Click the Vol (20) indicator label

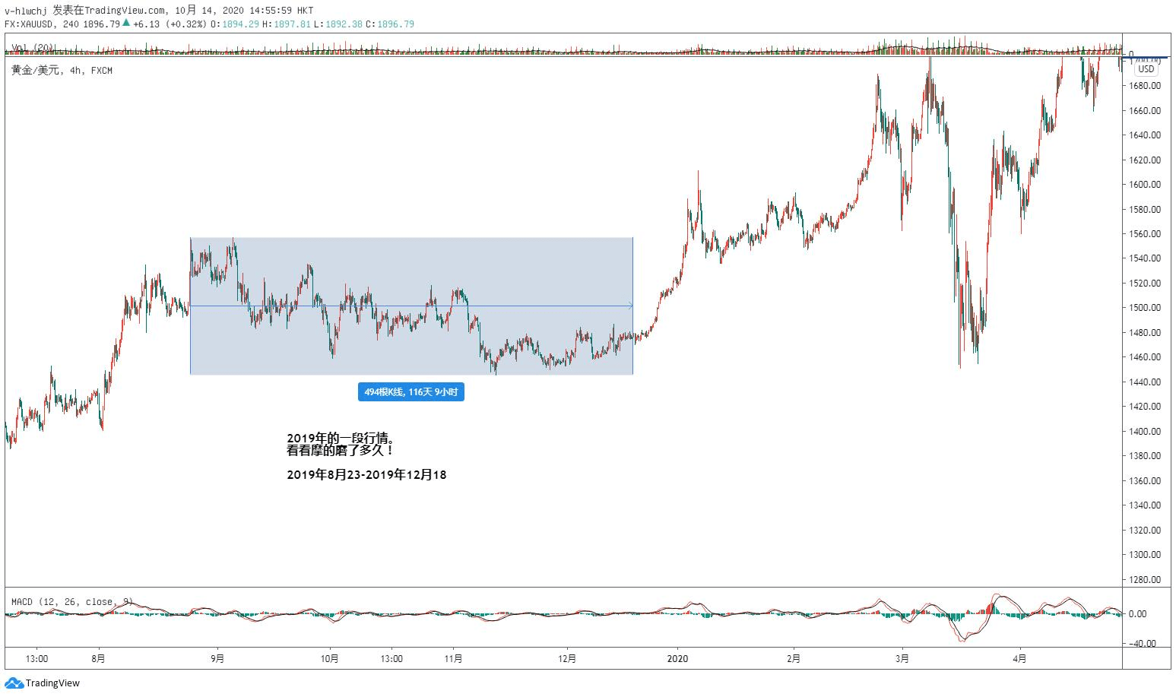click(33, 48)
